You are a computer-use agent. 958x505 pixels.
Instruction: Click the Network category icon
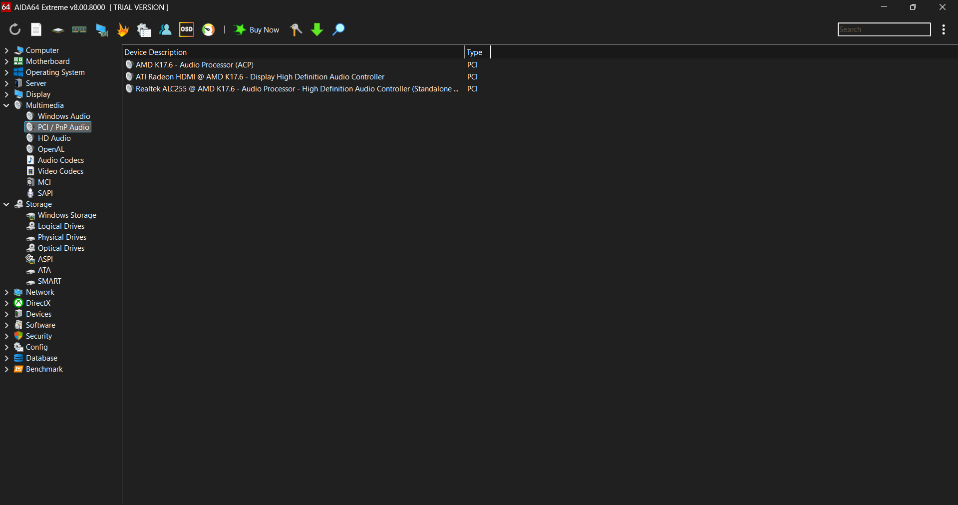[x=18, y=292]
